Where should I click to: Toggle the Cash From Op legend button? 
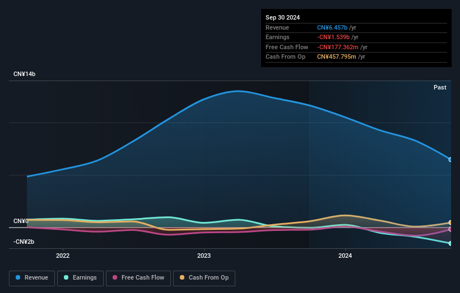[x=204, y=278]
